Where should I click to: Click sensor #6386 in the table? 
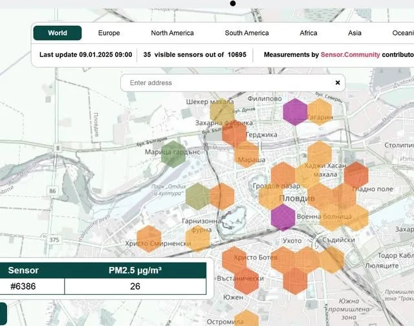pos(25,286)
